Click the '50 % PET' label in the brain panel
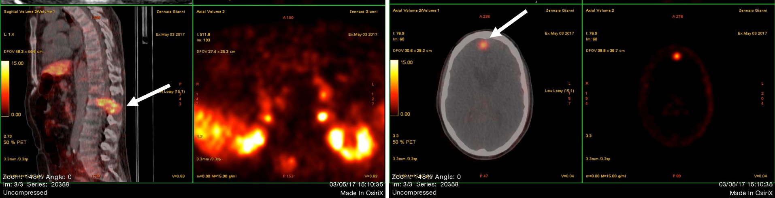The image size is (775, 198). 404,142
